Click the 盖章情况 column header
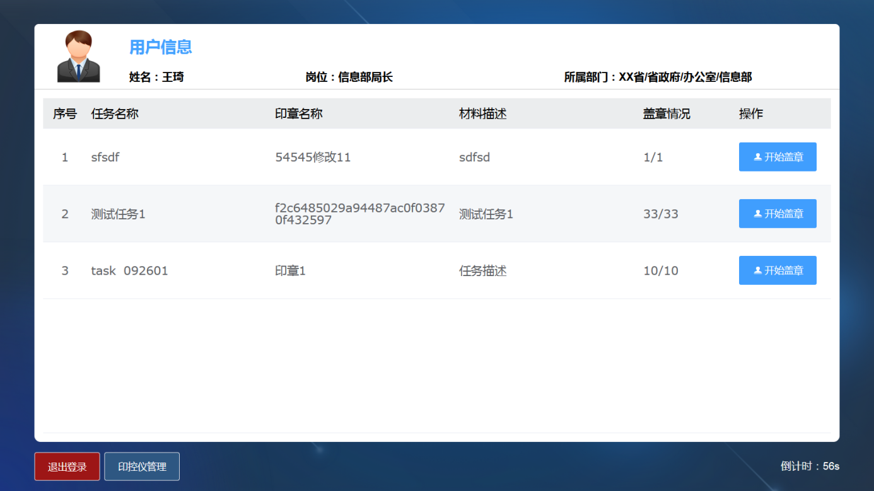The width and height of the screenshot is (874, 491). coord(667,114)
